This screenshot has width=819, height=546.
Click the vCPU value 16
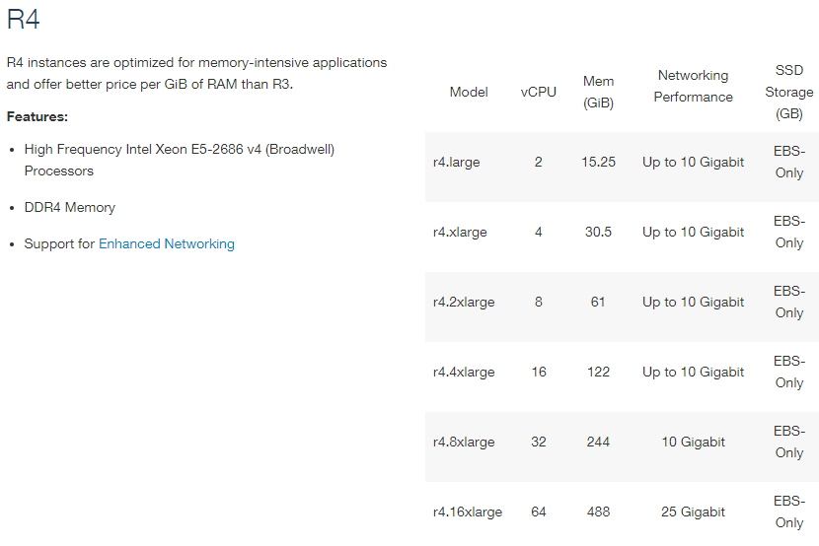539,372
